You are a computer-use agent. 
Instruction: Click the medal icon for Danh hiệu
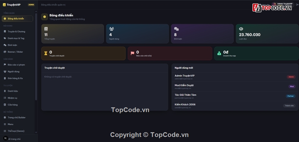point(5,91)
